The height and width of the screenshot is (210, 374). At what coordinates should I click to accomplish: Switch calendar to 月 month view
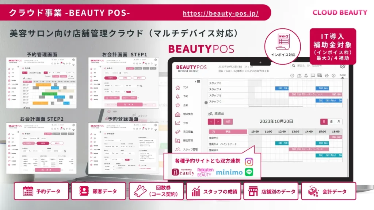[x=339, y=121]
